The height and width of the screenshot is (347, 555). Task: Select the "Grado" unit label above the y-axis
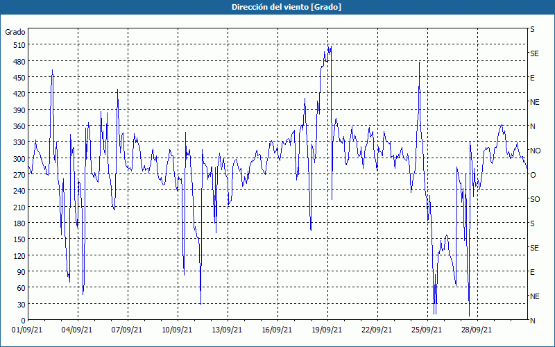click(15, 32)
